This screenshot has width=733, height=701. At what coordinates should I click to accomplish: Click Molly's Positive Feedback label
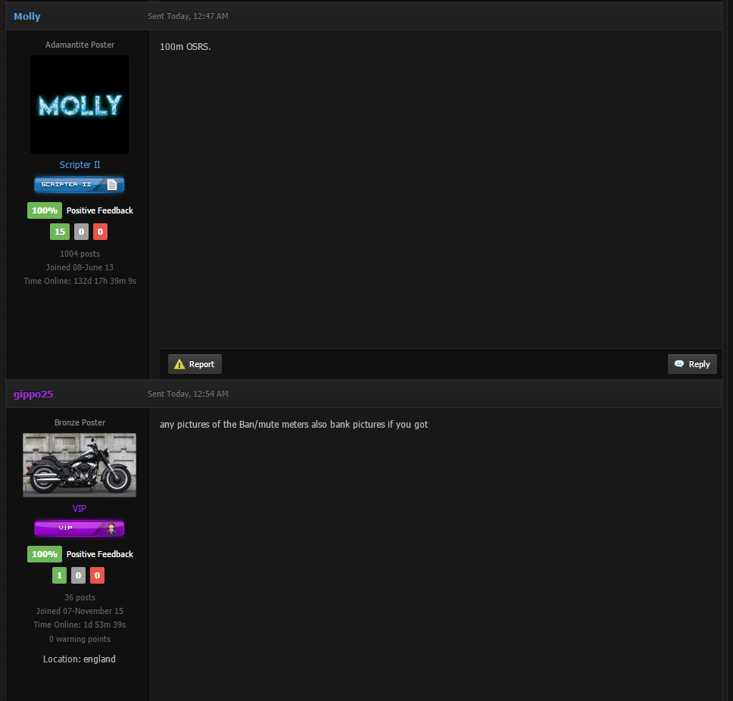99,210
